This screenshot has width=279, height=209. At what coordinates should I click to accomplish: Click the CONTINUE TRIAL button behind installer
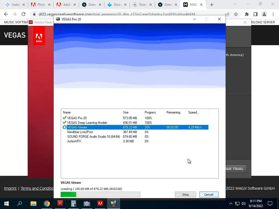coord(236,169)
